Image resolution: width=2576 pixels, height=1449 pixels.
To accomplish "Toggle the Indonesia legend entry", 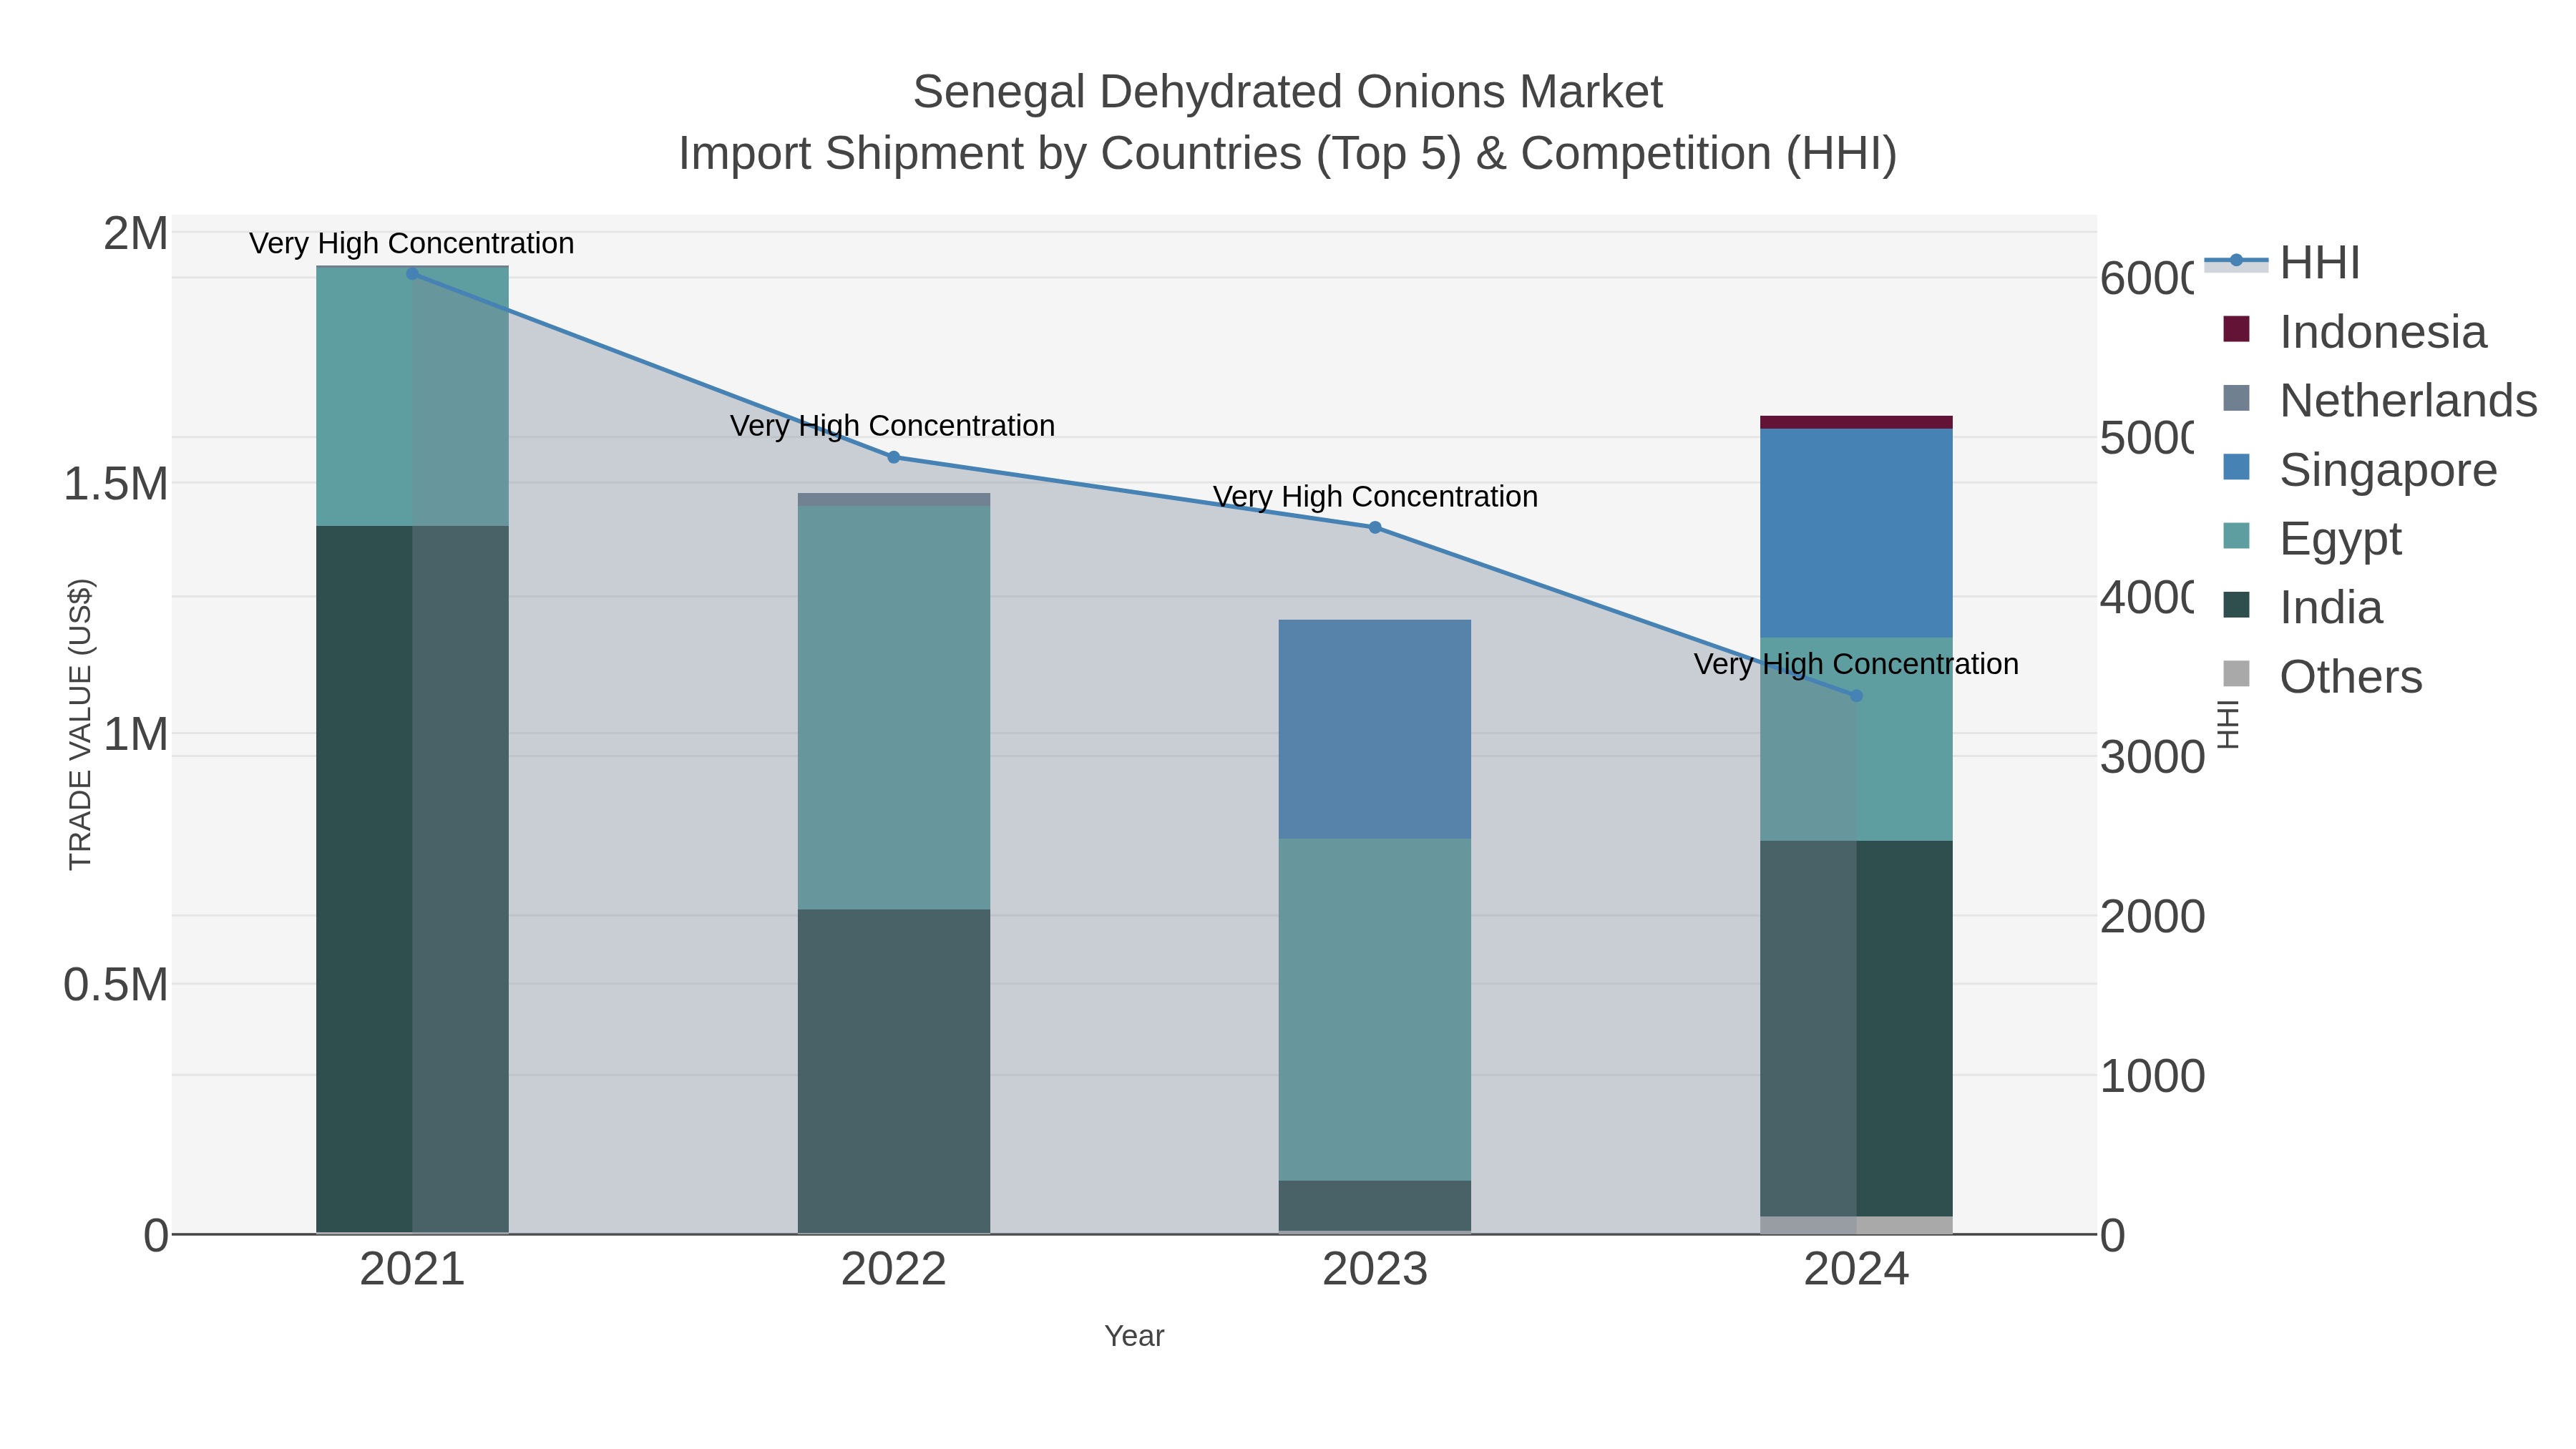I will (x=2354, y=332).
